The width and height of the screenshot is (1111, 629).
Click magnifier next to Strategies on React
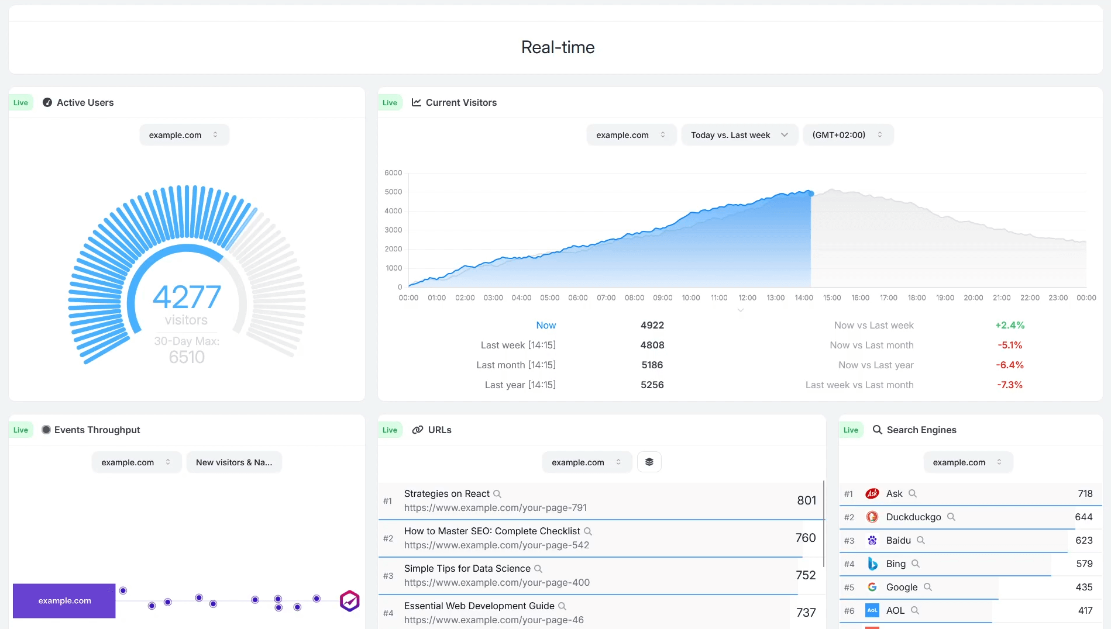tap(497, 494)
